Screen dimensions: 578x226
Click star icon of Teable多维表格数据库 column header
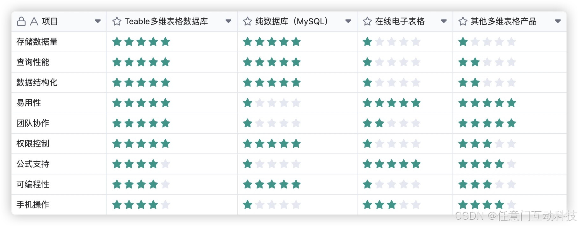117,21
